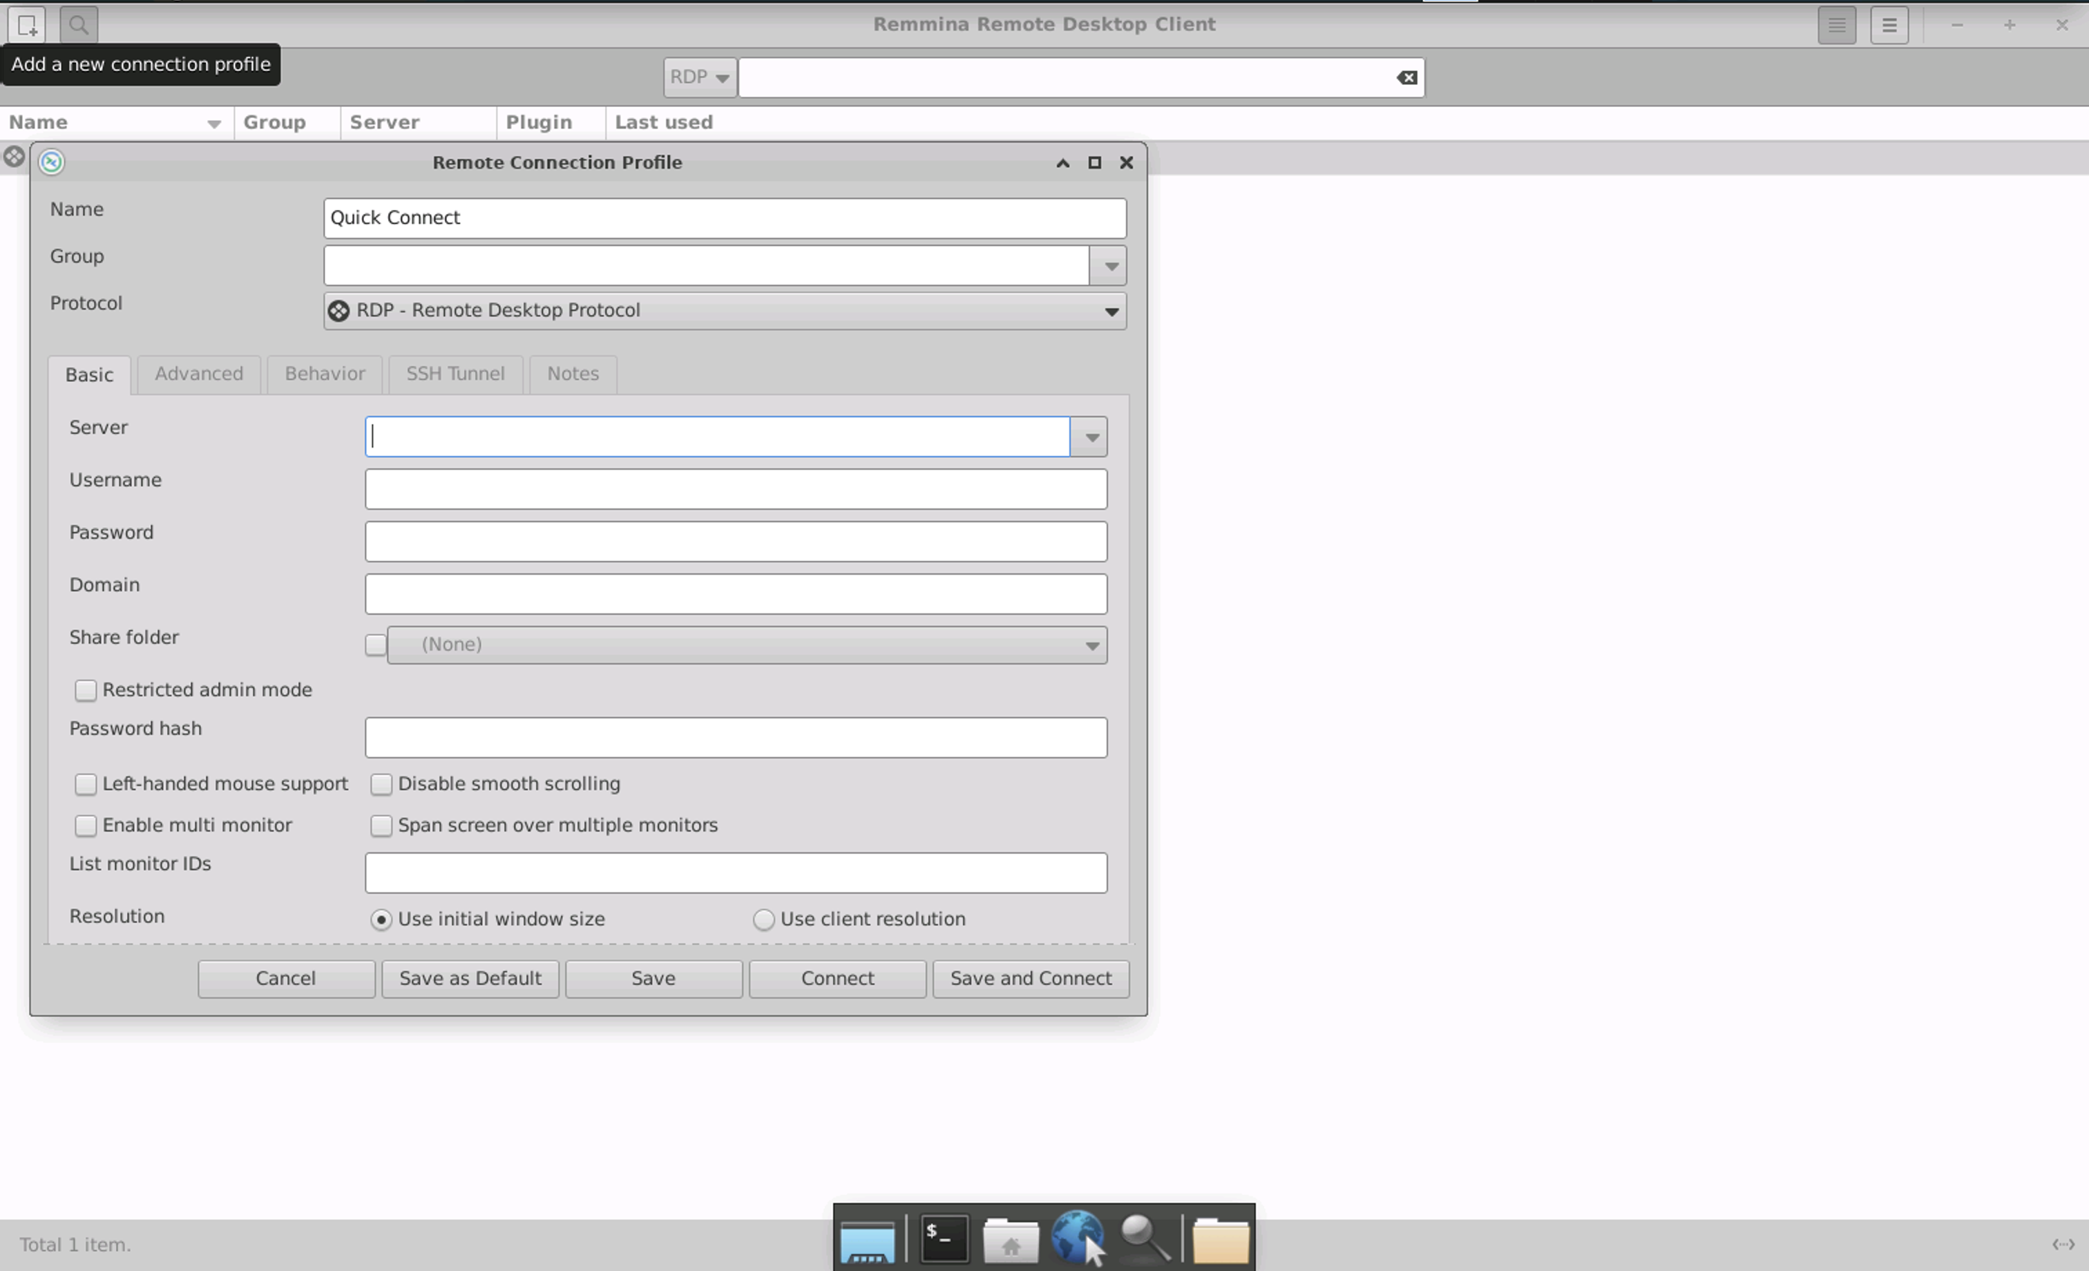
Task: Launch terminal from the dock
Action: 944,1239
